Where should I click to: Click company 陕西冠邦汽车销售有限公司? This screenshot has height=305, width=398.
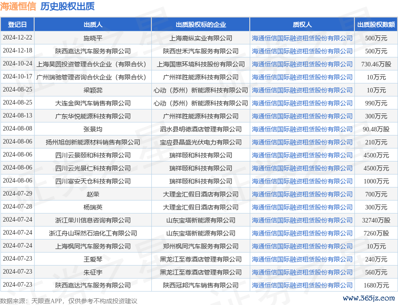(x=200, y=285)
